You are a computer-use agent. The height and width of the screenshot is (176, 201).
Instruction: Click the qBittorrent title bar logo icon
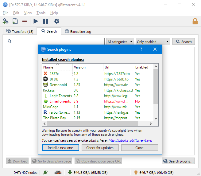pyautogui.click(x=5, y=5)
